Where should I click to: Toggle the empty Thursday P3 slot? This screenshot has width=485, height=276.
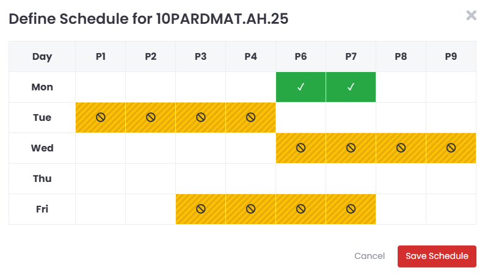tap(201, 179)
